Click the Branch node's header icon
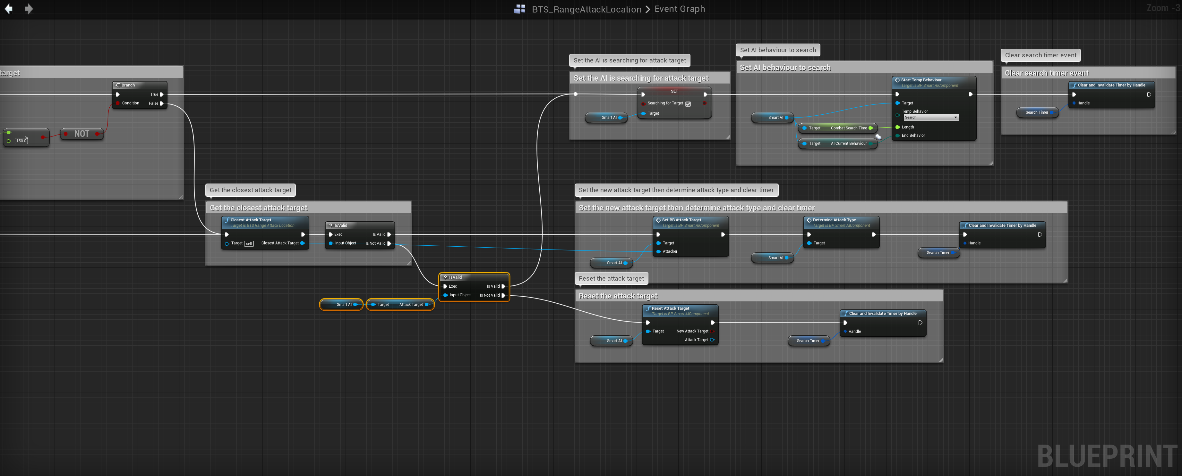Image resolution: width=1182 pixels, height=476 pixels. [x=118, y=85]
